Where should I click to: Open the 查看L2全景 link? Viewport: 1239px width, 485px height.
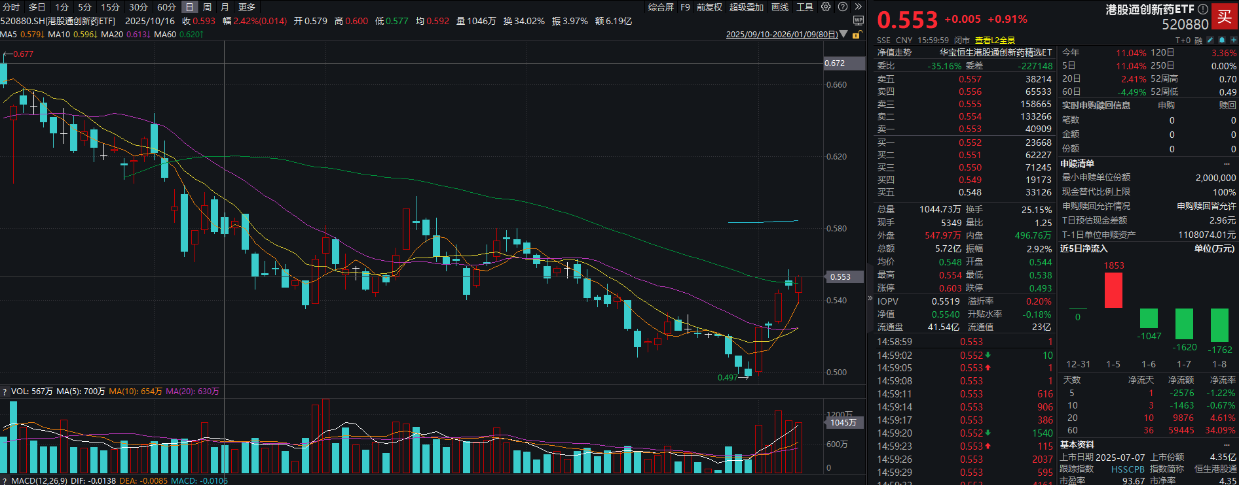[995, 41]
